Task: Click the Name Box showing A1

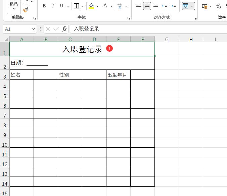Action: pos(17,29)
